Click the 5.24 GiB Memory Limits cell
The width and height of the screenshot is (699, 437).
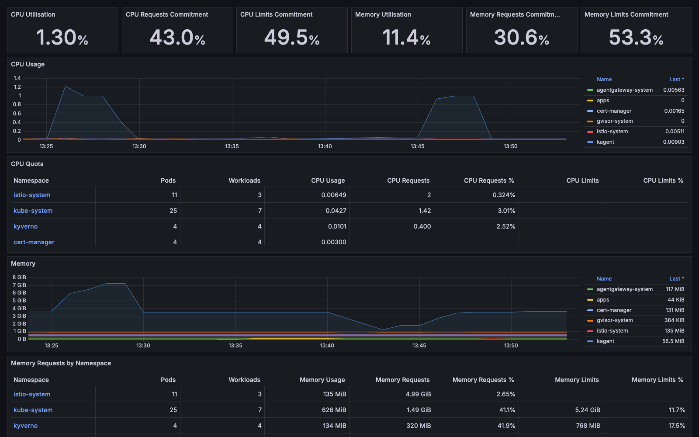click(588, 410)
